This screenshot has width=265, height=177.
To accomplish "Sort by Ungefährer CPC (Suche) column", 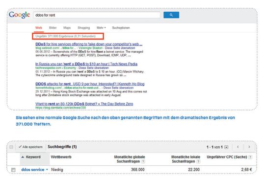I will pos(227,157).
